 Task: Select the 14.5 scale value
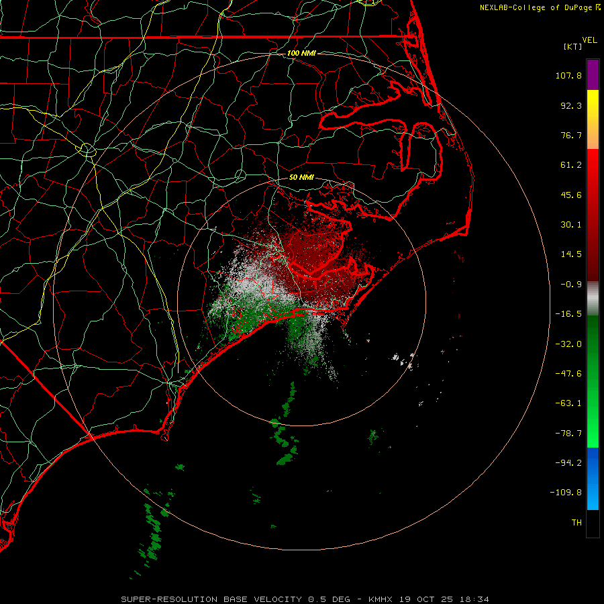[571, 254]
